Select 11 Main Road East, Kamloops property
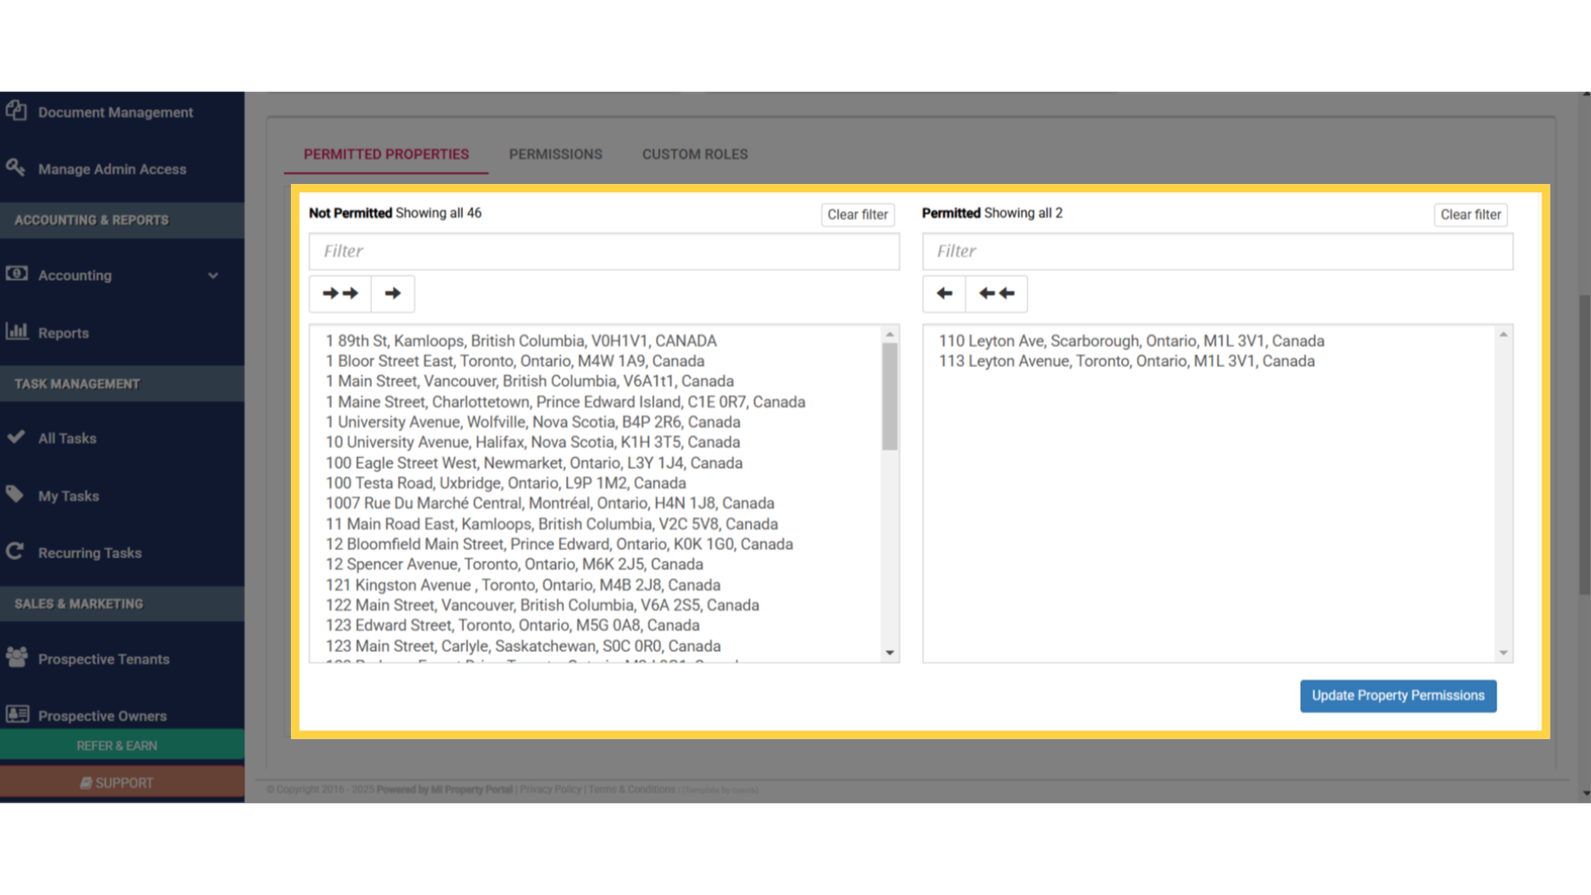This screenshot has height=895, width=1591. pyautogui.click(x=552, y=524)
